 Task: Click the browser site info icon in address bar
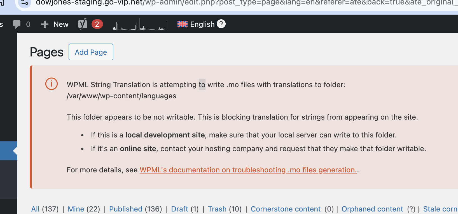pos(25,3)
